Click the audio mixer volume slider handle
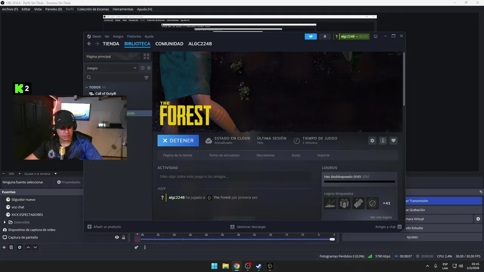Image resolution: width=484 pixels, height=272 pixels. pyautogui.click(x=332, y=239)
